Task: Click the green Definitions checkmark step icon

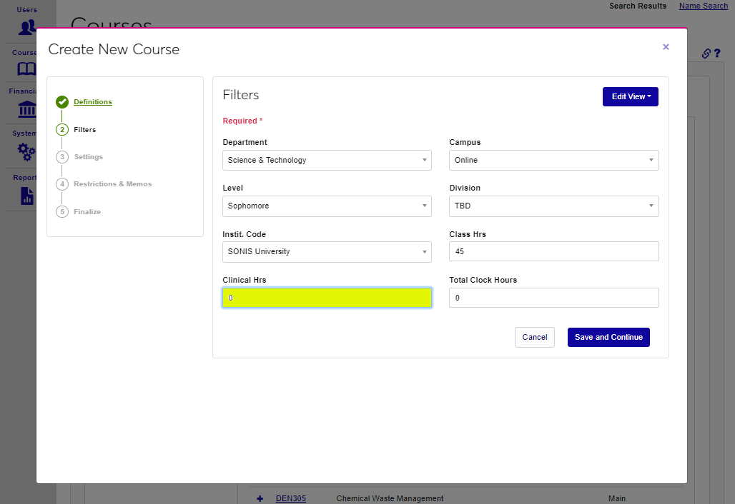Action: click(x=62, y=102)
